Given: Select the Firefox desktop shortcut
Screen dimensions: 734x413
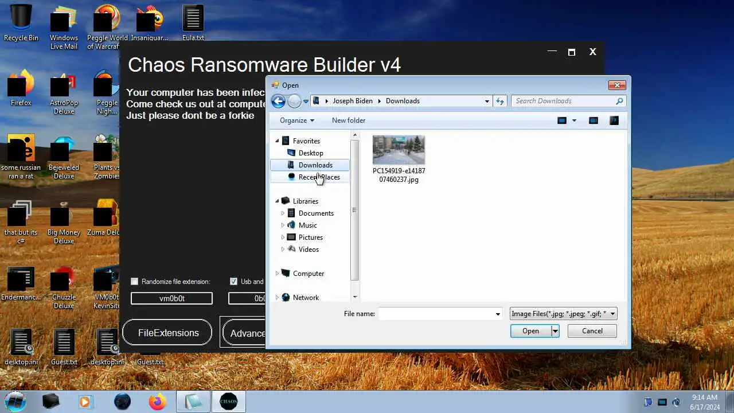Looking at the screenshot, I should click(x=21, y=88).
